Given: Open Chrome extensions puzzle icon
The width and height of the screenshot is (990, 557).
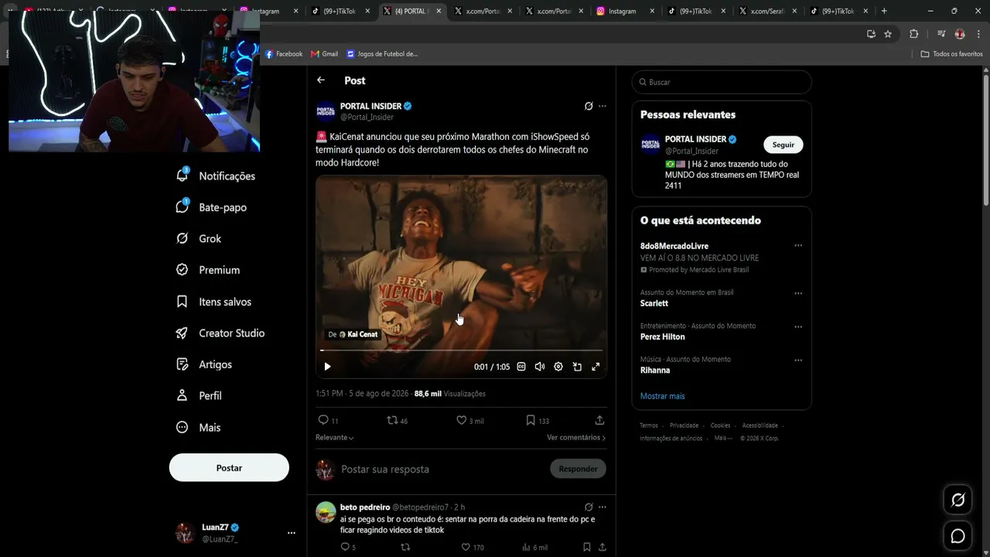Looking at the screenshot, I should click(x=913, y=34).
